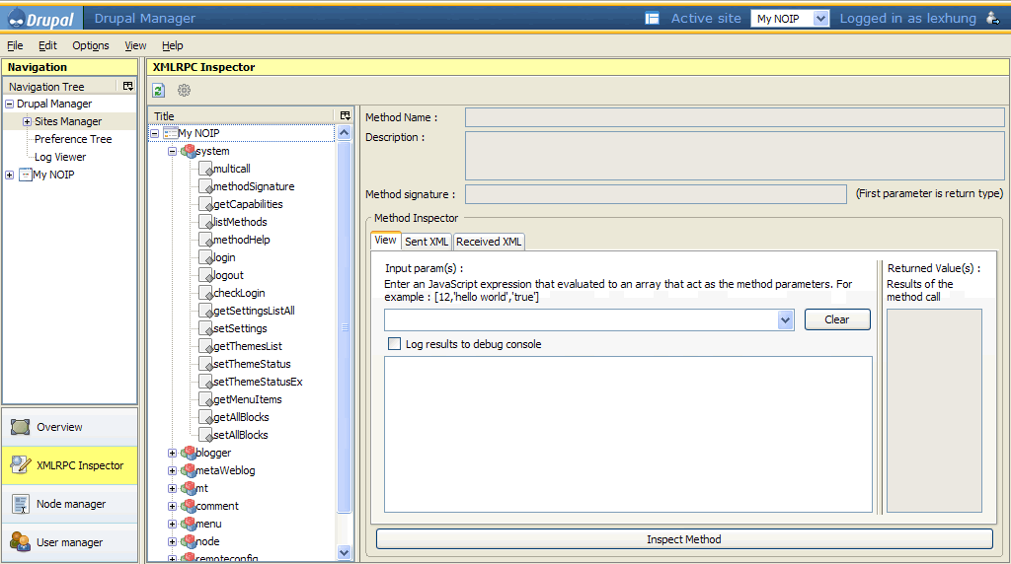Click the Navigation Tree column picker icon

tap(127, 87)
